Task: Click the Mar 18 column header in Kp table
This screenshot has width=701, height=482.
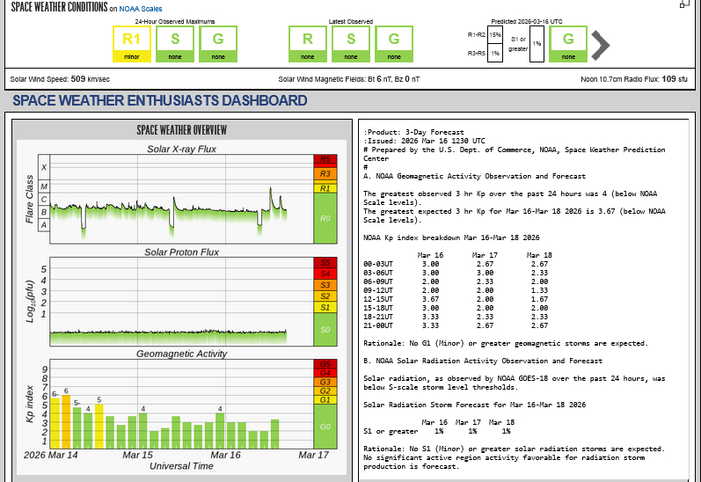Action: tap(539, 255)
